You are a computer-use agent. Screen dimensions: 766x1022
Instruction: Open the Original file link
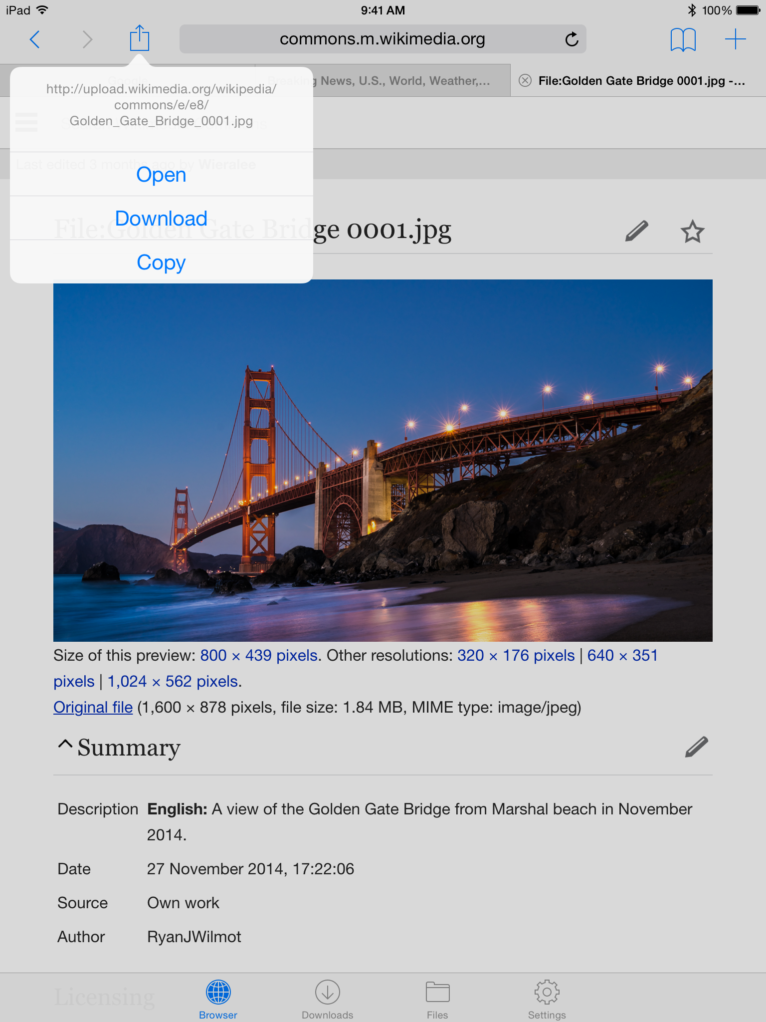(93, 707)
